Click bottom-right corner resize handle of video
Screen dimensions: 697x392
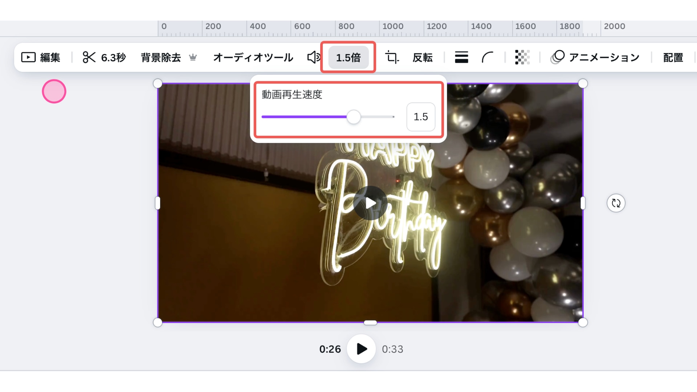pyautogui.click(x=583, y=322)
